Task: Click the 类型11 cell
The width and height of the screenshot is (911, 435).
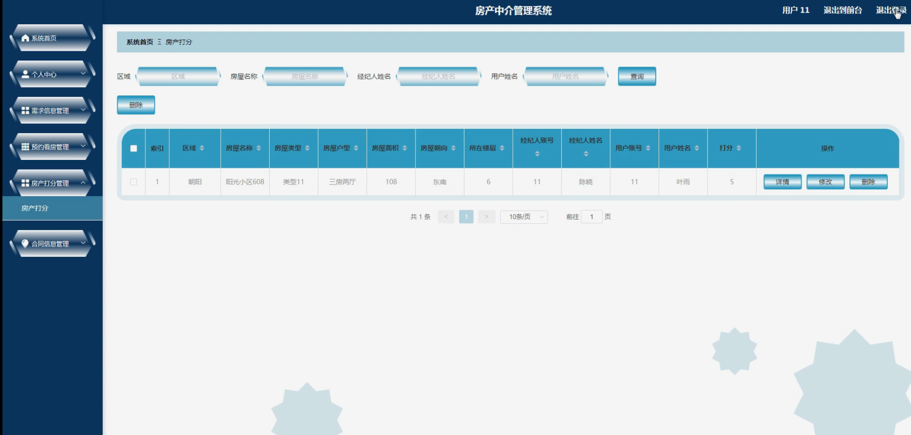Action: [293, 182]
